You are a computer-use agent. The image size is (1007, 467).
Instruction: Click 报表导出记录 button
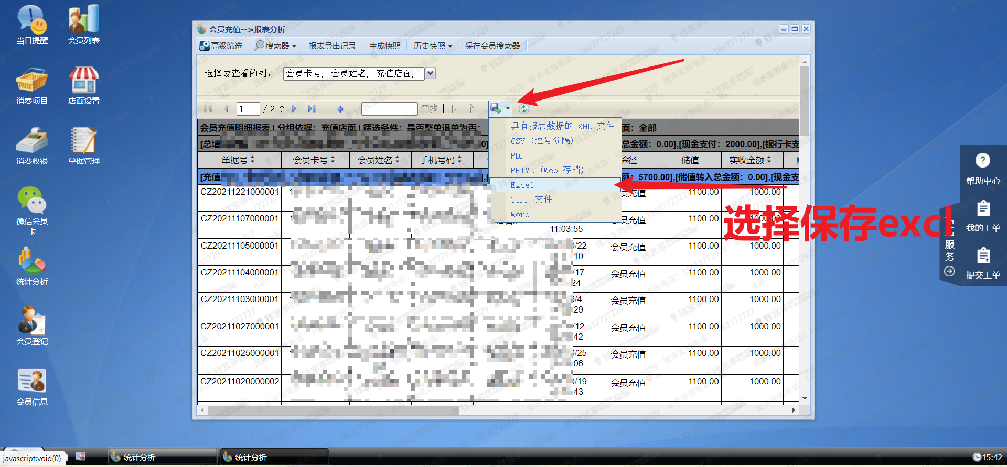pyautogui.click(x=332, y=46)
